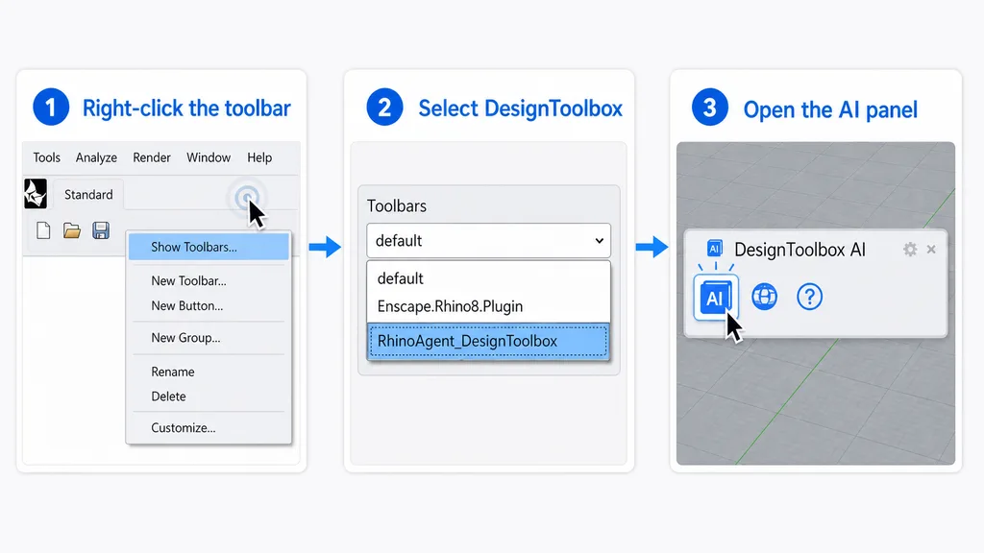Click the globe icon in DesignToolbox AI

764,297
